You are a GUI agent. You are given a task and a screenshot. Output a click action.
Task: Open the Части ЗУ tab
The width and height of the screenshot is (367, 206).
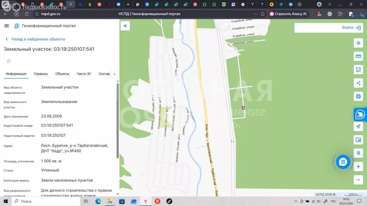(x=84, y=74)
